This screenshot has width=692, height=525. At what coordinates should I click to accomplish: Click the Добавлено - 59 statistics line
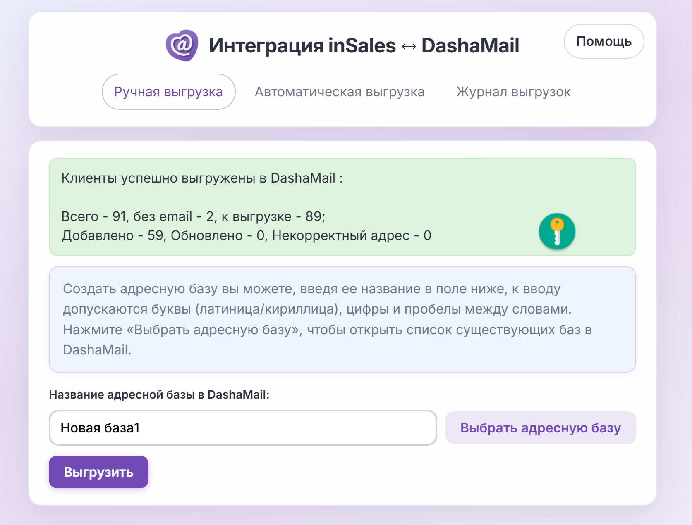point(247,235)
